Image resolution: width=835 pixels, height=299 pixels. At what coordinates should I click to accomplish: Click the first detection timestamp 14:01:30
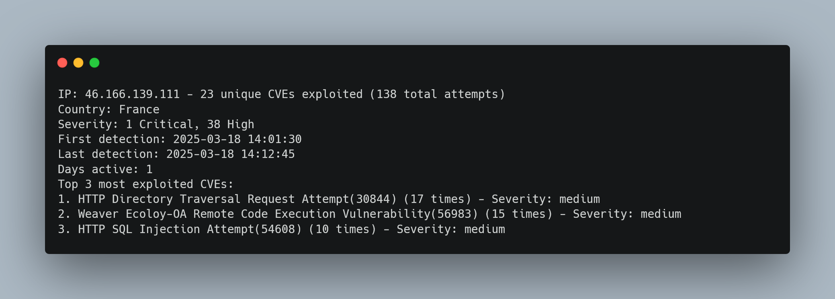tap(274, 139)
